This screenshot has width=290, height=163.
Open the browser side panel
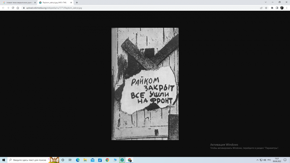tap(277, 8)
